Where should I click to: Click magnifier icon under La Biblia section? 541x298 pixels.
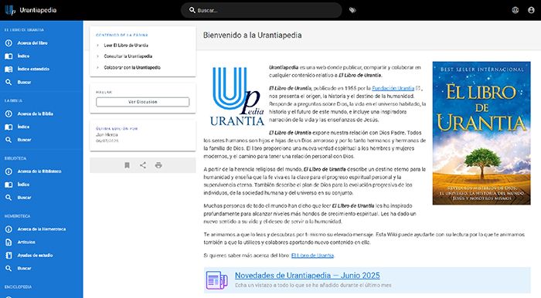(9, 140)
